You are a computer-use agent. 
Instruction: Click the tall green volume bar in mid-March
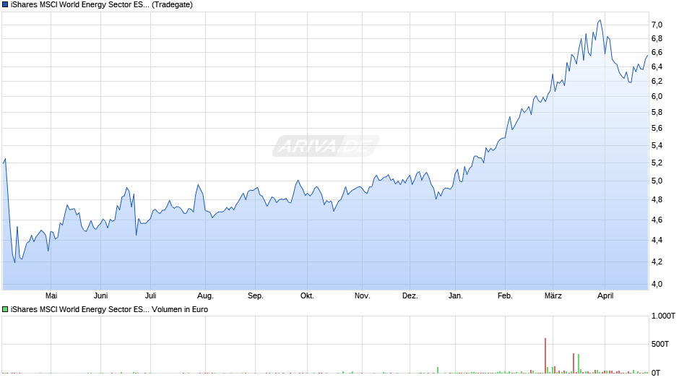coord(579,363)
